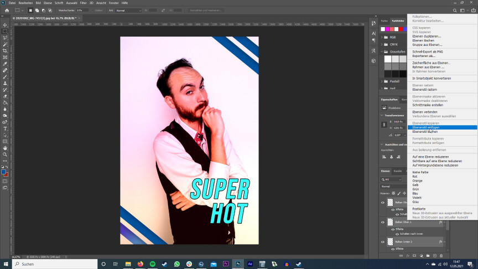Open Photoshop home screen icon

[5, 10]
